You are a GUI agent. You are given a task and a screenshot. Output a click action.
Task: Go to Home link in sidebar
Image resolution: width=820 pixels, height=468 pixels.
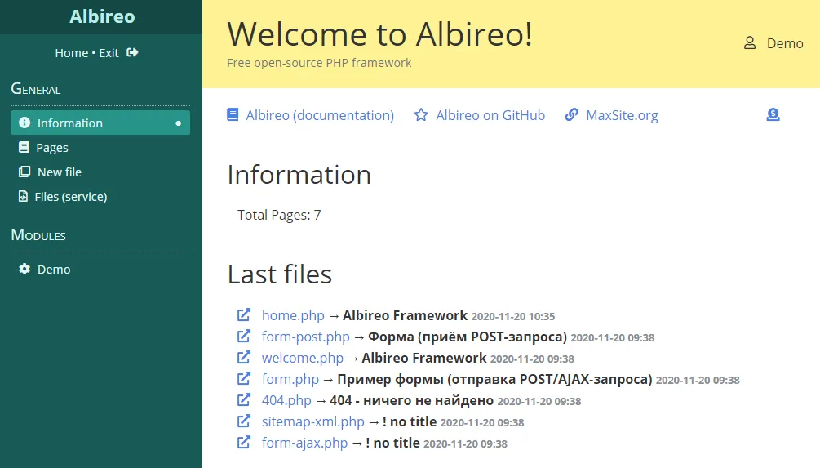(71, 53)
